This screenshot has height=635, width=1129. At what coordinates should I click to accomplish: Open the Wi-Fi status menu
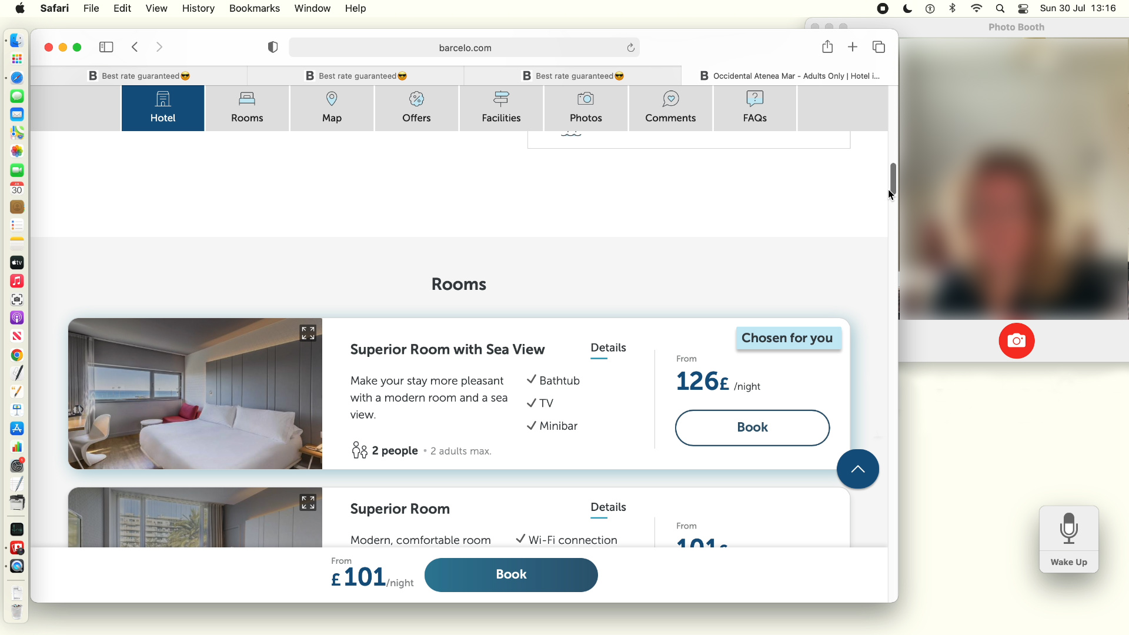(x=976, y=8)
